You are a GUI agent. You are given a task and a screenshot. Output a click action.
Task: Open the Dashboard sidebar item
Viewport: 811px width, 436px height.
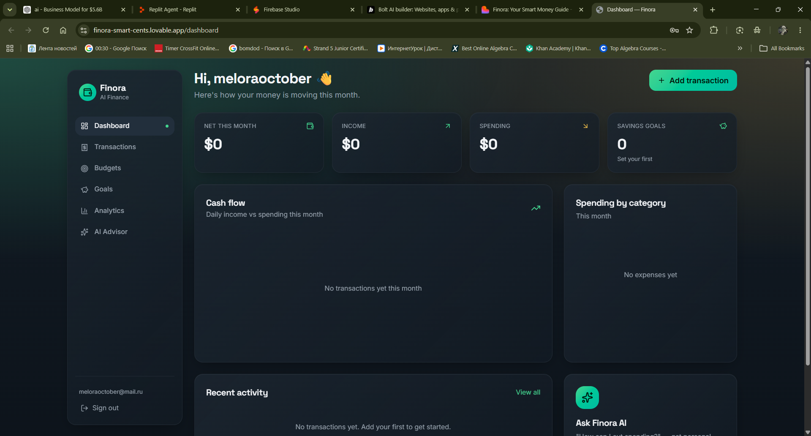coord(125,126)
